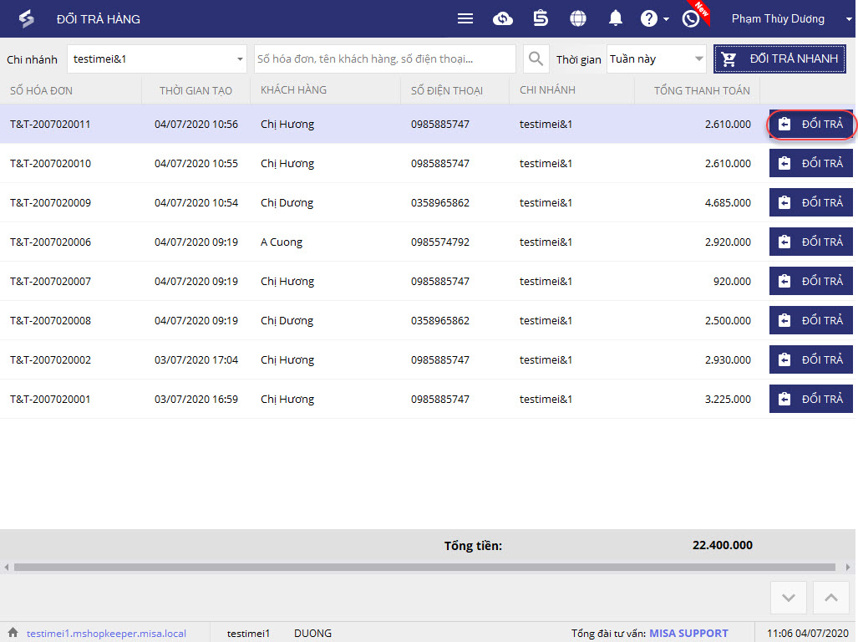
Task: Click the MShopKeeper logo icon
Action: (27, 18)
